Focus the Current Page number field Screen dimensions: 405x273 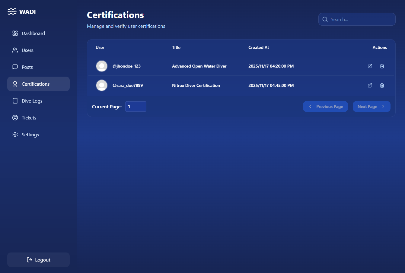pos(136,106)
